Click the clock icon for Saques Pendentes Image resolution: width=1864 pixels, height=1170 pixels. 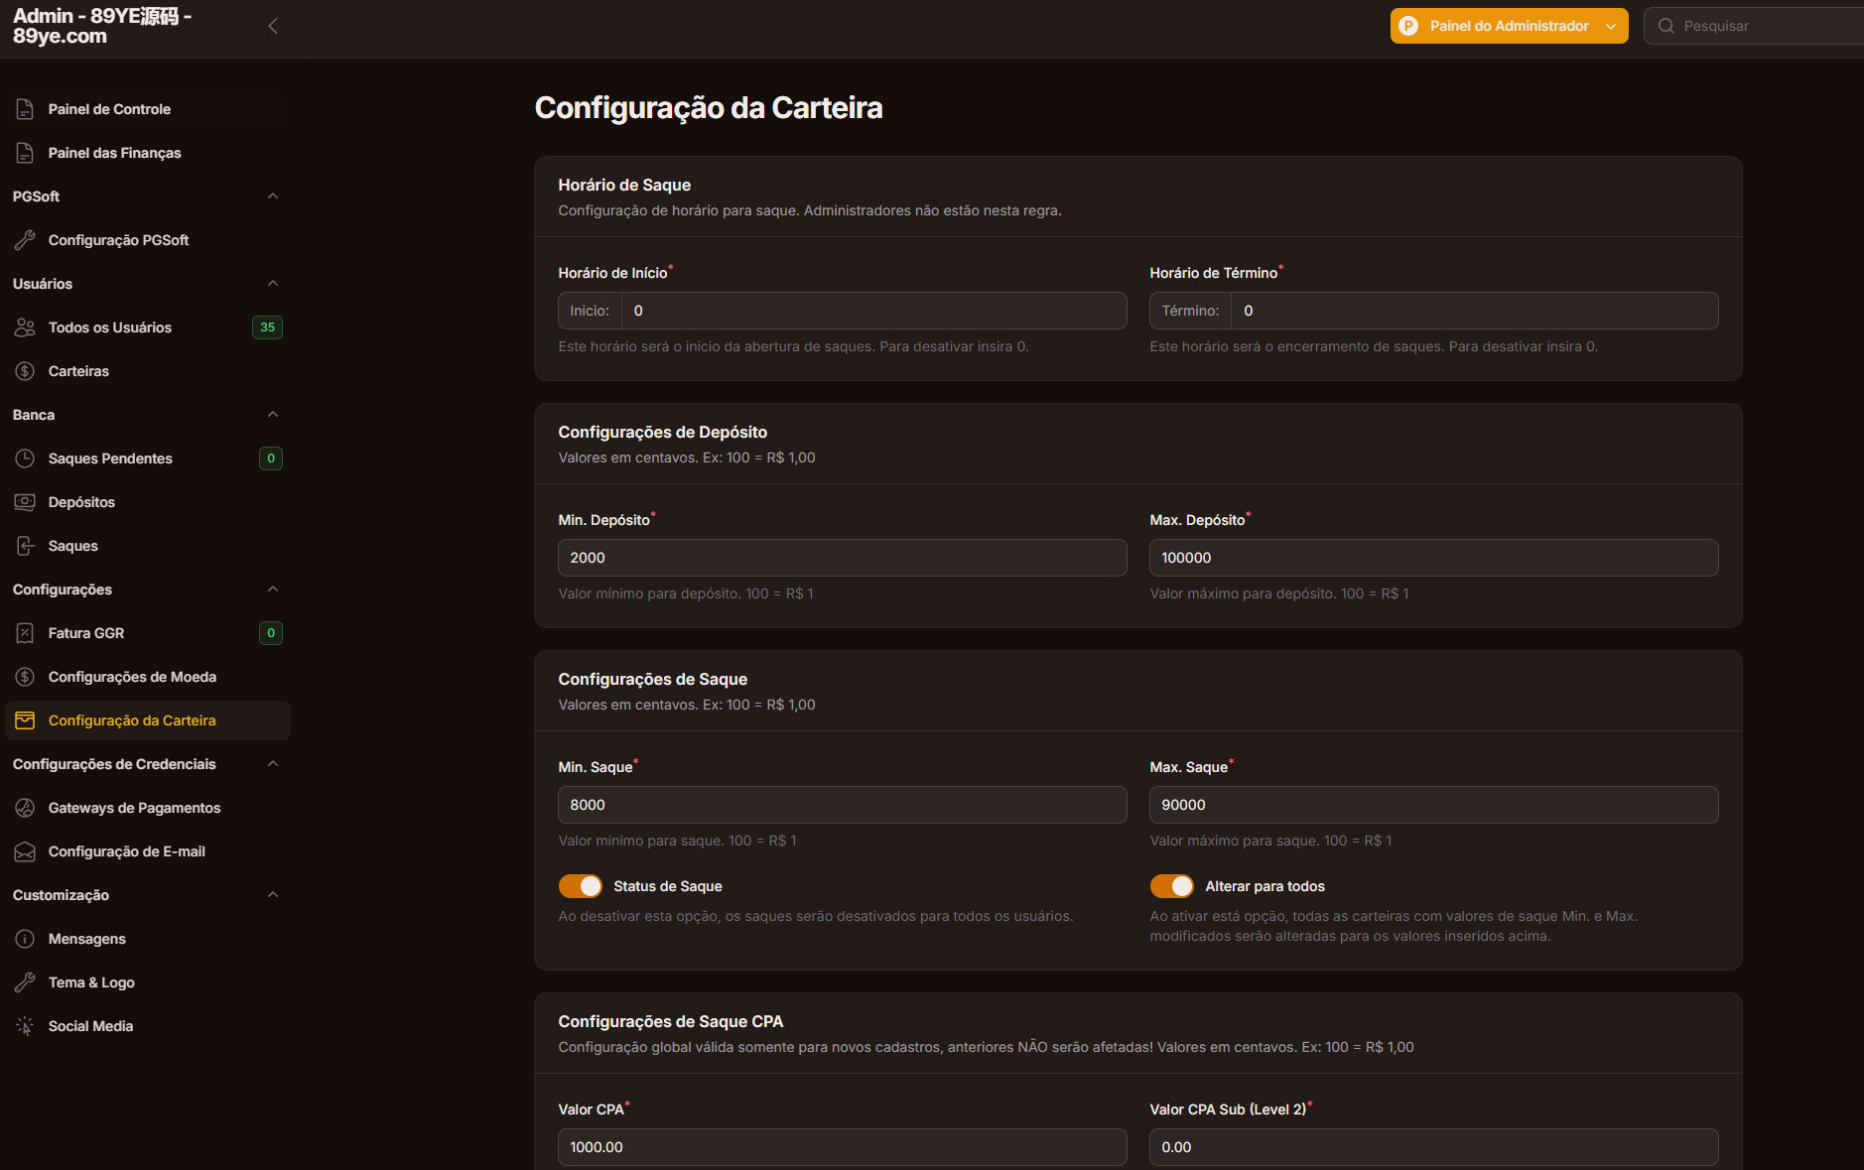25,458
